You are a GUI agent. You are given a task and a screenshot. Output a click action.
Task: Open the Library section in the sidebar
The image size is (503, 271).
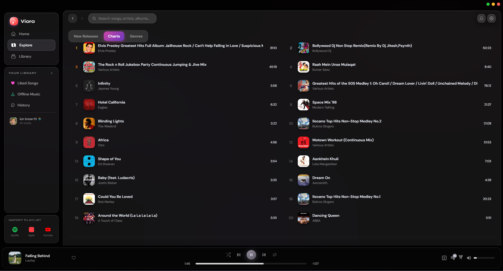point(25,56)
